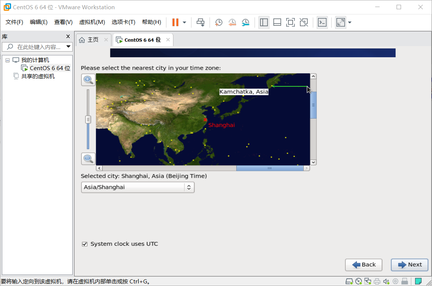Click the USB device status bar icon

point(404,281)
